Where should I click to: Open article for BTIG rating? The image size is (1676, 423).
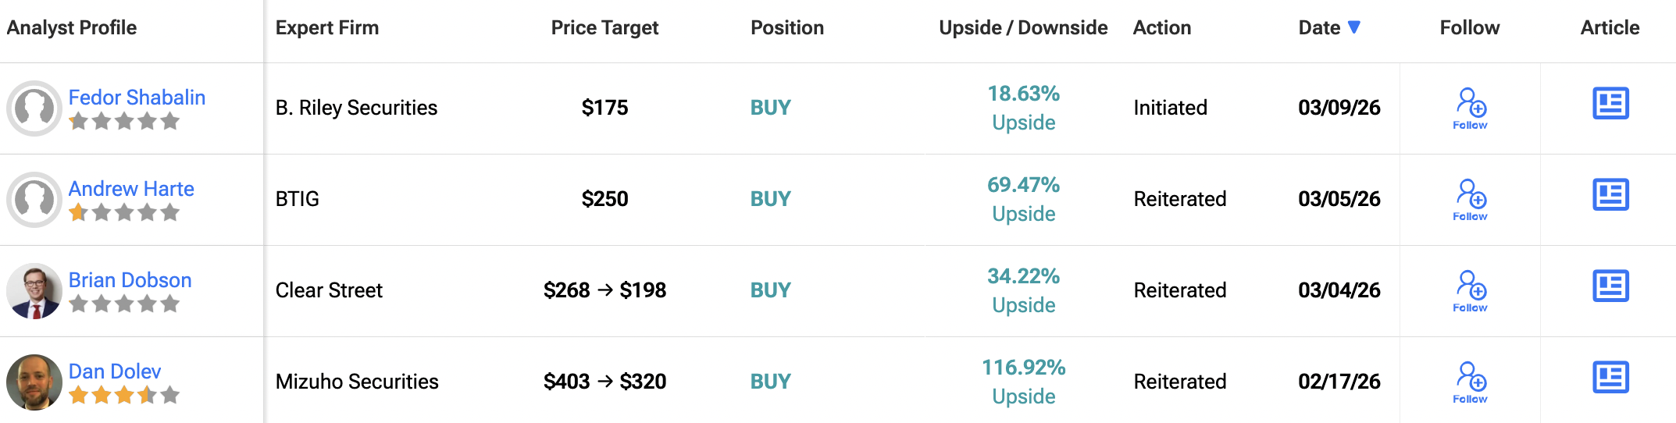1610,195
